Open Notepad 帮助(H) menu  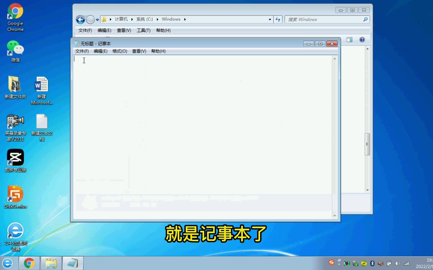coord(158,51)
